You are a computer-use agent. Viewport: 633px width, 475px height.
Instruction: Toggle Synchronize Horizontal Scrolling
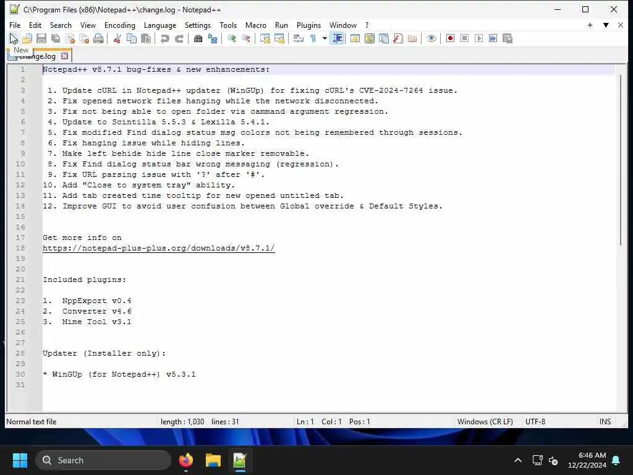[x=279, y=38]
